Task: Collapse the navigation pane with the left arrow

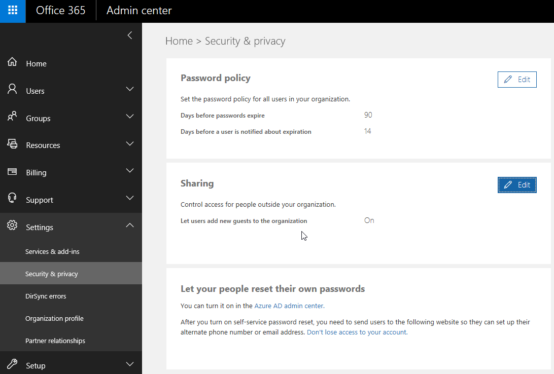Action: [x=129, y=35]
